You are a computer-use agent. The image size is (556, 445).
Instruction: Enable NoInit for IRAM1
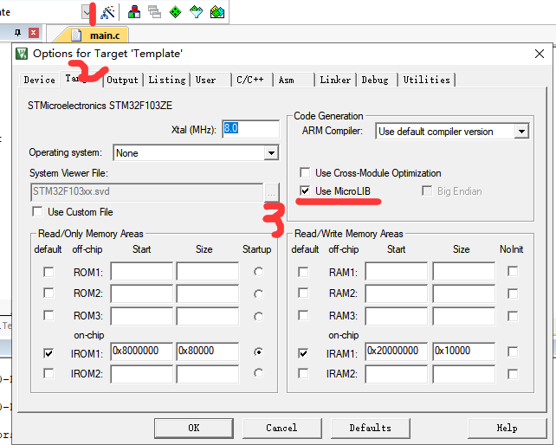tap(513, 351)
